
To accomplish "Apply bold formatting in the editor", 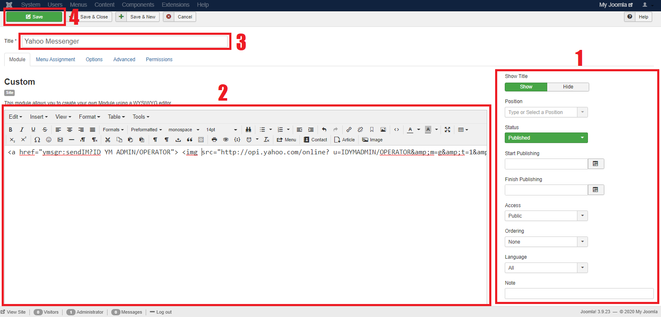I will 10,130.
